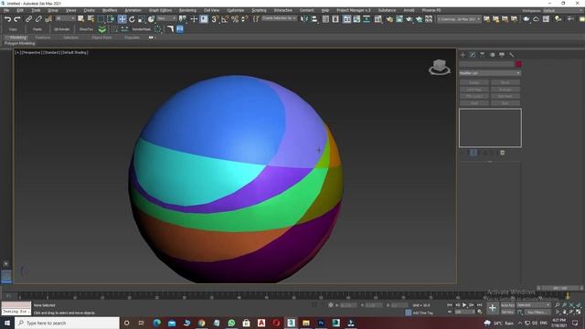Open the selection filter All dropdown
Screen dimensions: 585x329
[65, 18]
